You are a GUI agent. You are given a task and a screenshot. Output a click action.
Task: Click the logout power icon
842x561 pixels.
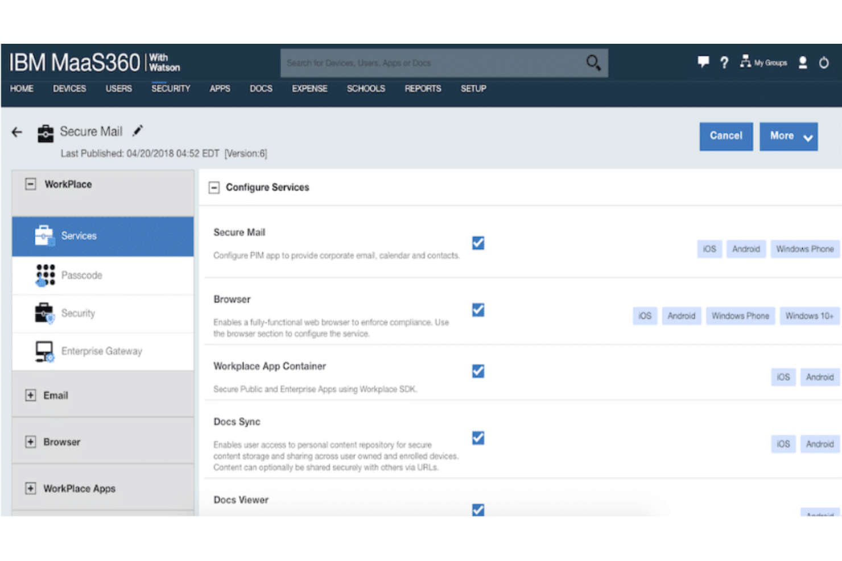824,63
